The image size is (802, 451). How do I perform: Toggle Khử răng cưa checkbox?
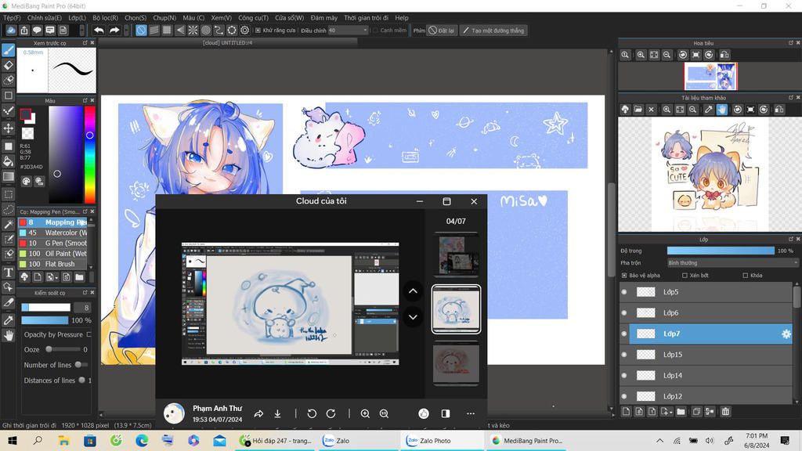(258, 31)
